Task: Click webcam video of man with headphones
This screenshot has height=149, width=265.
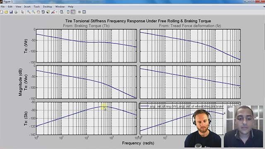Action: [203, 128]
